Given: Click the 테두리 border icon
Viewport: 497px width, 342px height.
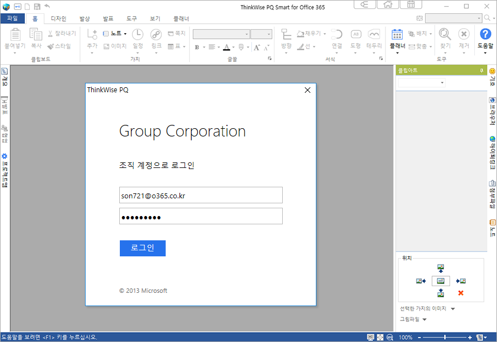Looking at the screenshot, I should coord(374,34).
